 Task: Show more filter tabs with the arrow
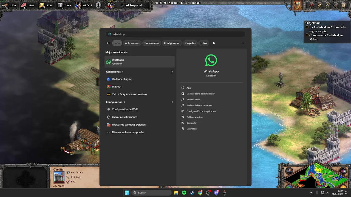point(214,43)
